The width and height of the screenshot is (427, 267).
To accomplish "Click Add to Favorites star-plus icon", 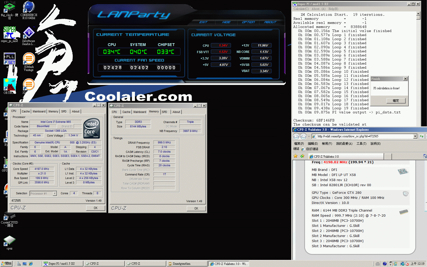I will coord(302,156).
